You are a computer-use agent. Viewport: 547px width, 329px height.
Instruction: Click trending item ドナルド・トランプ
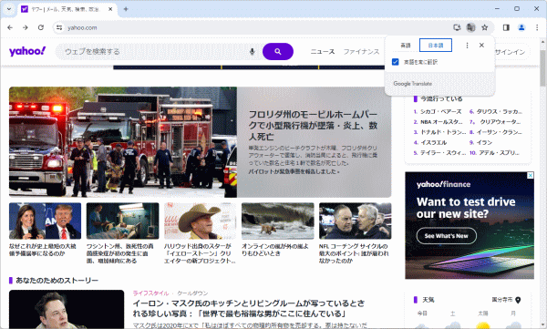point(443,132)
